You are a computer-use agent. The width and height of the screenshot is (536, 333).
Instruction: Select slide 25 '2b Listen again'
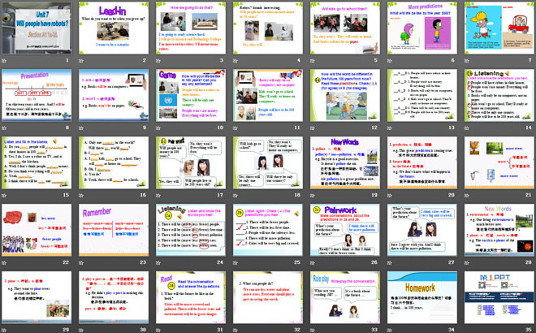[x=268, y=230]
